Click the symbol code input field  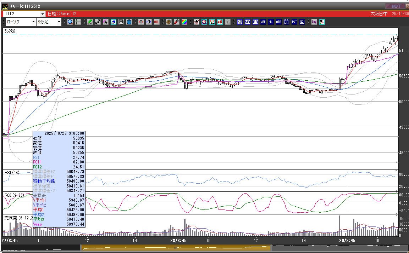pyautogui.click(x=21, y=14)
